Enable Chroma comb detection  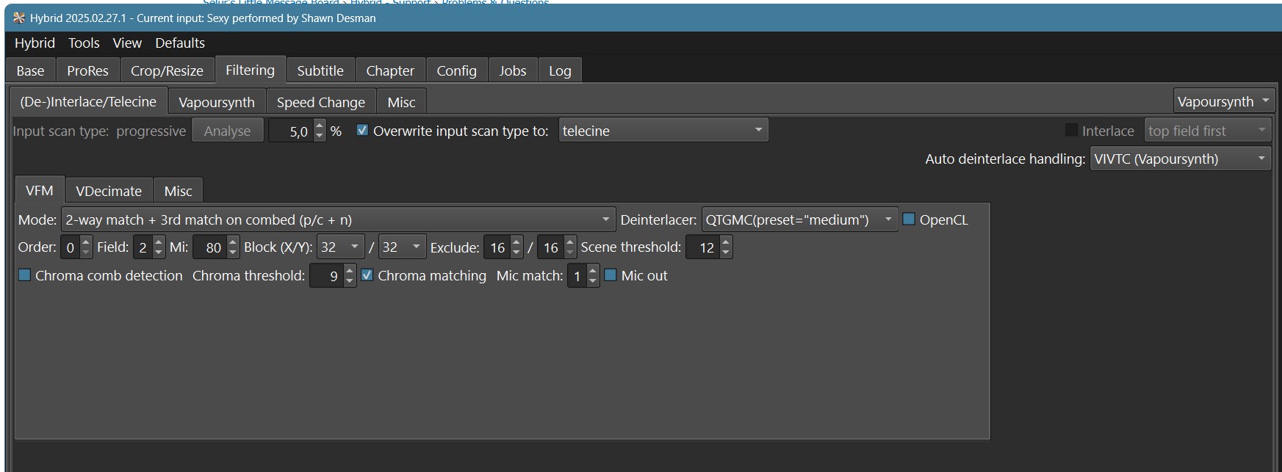tap(24, 275)
